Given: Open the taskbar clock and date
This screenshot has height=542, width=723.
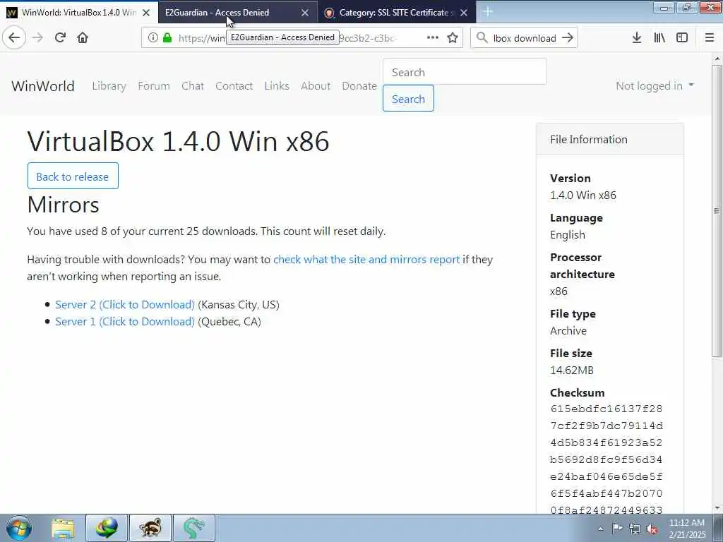Looking at the screenshot, I should (686, 529).
